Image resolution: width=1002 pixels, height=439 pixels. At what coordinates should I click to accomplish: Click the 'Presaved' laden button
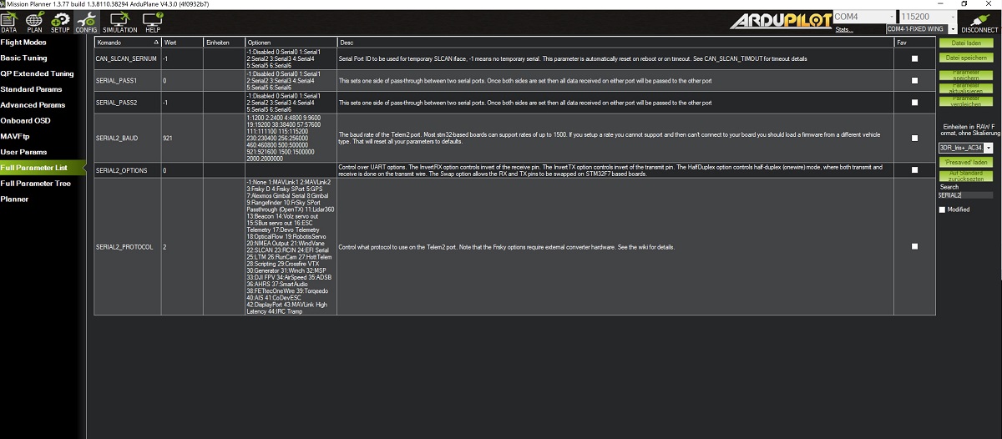coord(966,162)
